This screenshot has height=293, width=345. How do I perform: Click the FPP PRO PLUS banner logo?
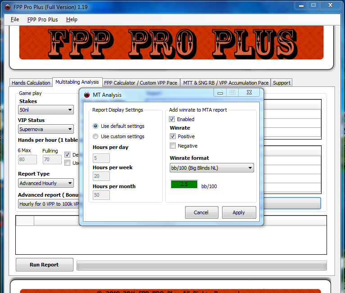pos(172,43)
